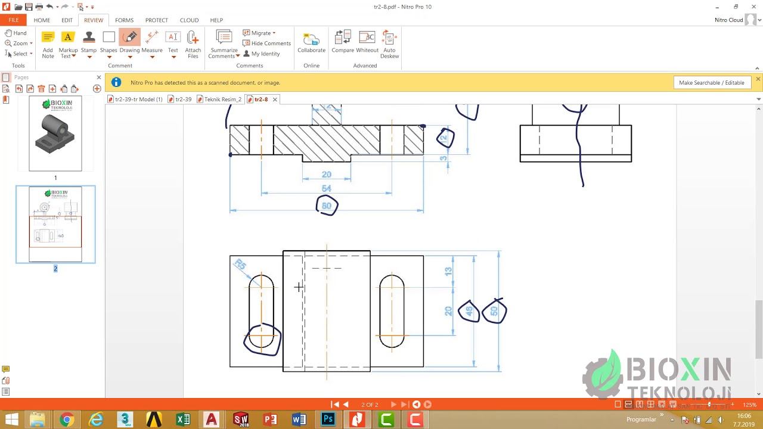Select the Measure tool
Image resolution: width=763 pixels, height=429 pixels.
[x=152, y=44]
